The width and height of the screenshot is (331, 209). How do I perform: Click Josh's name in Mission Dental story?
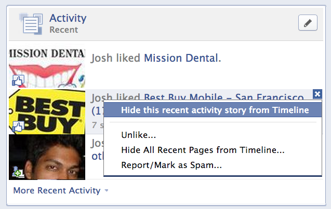coord(102,58)
